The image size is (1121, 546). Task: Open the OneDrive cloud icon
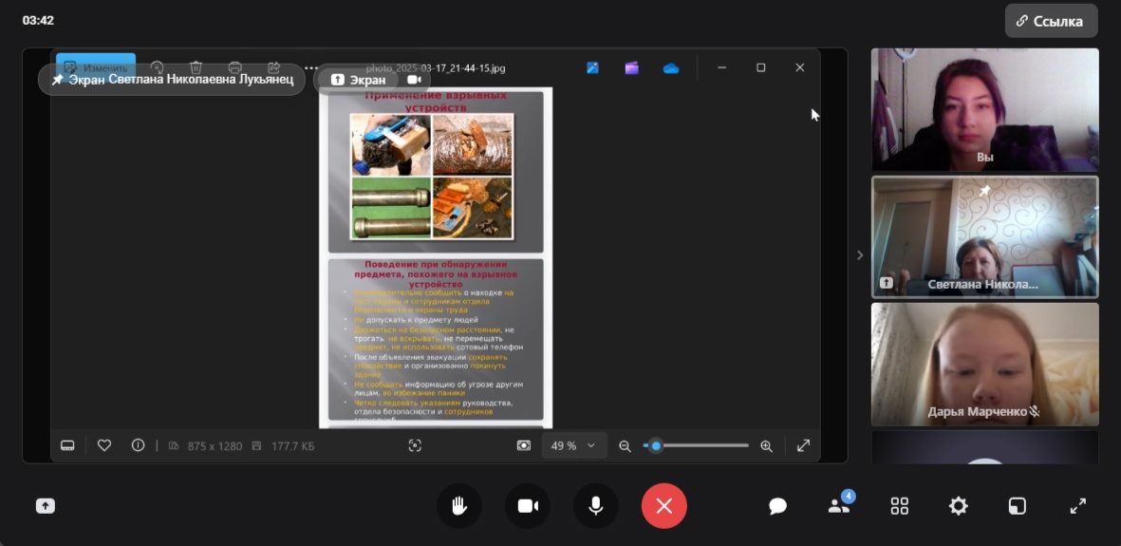coord(670,68)
